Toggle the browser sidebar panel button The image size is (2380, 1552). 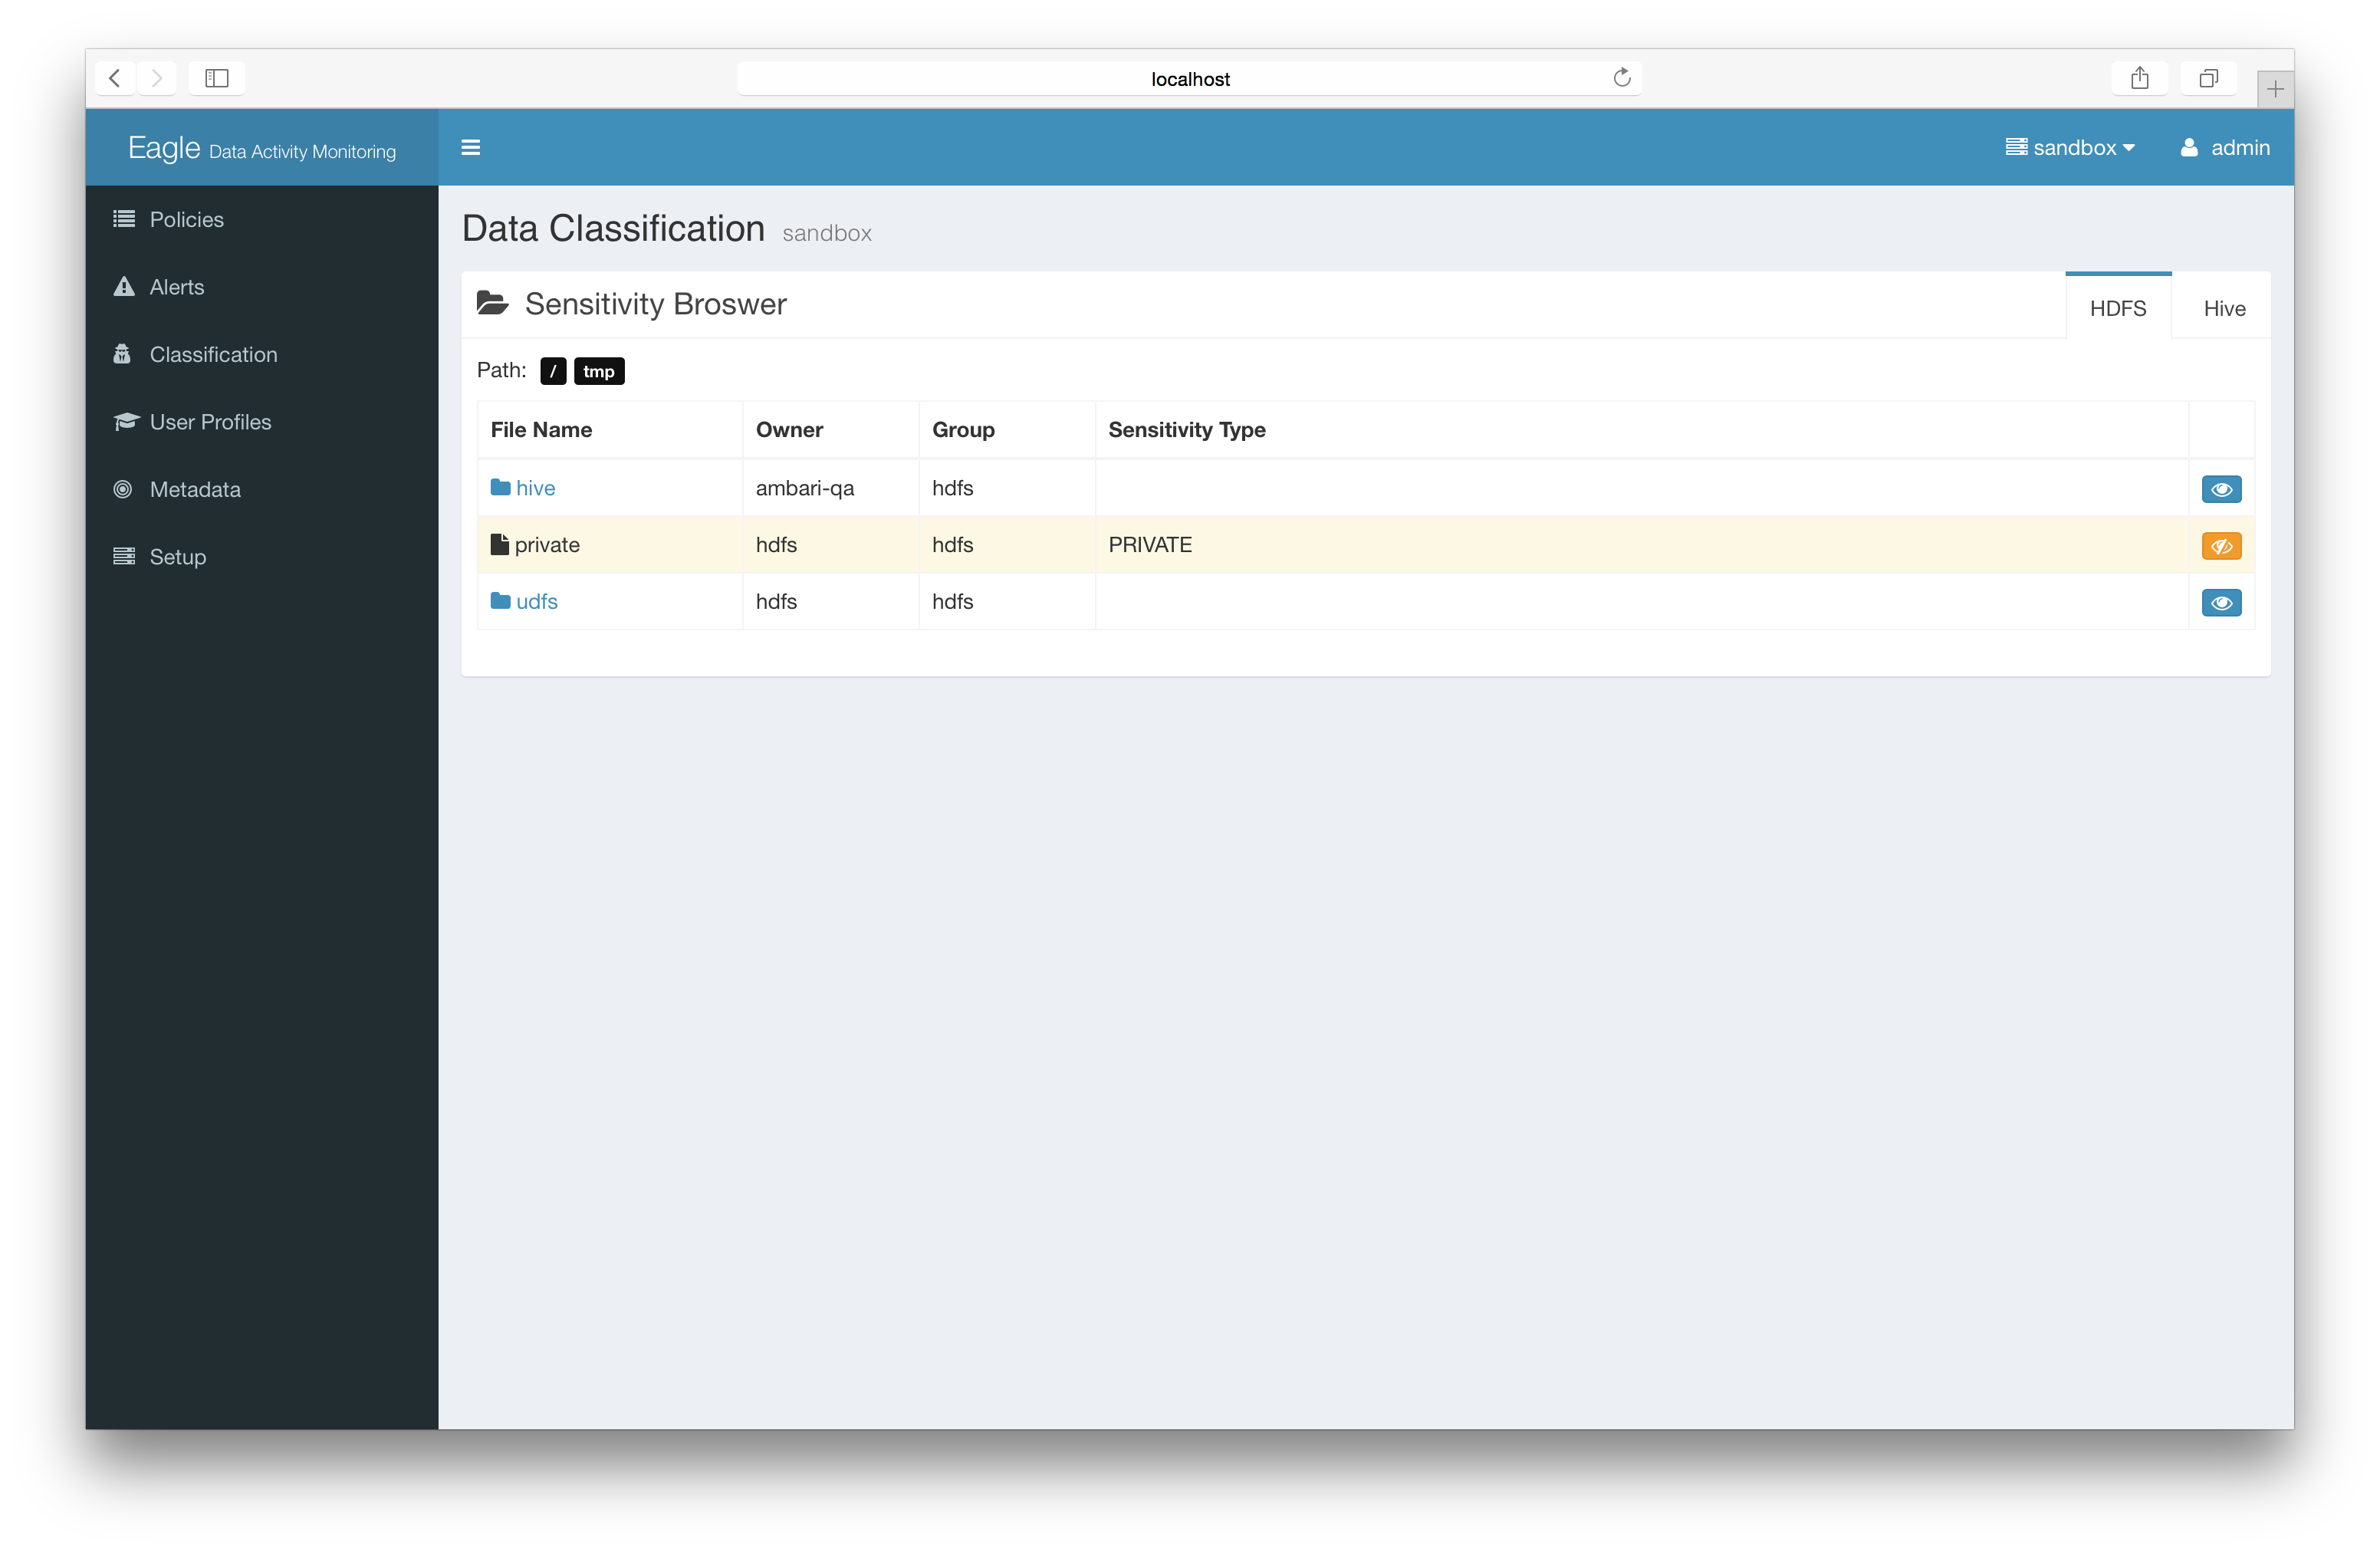216,78
